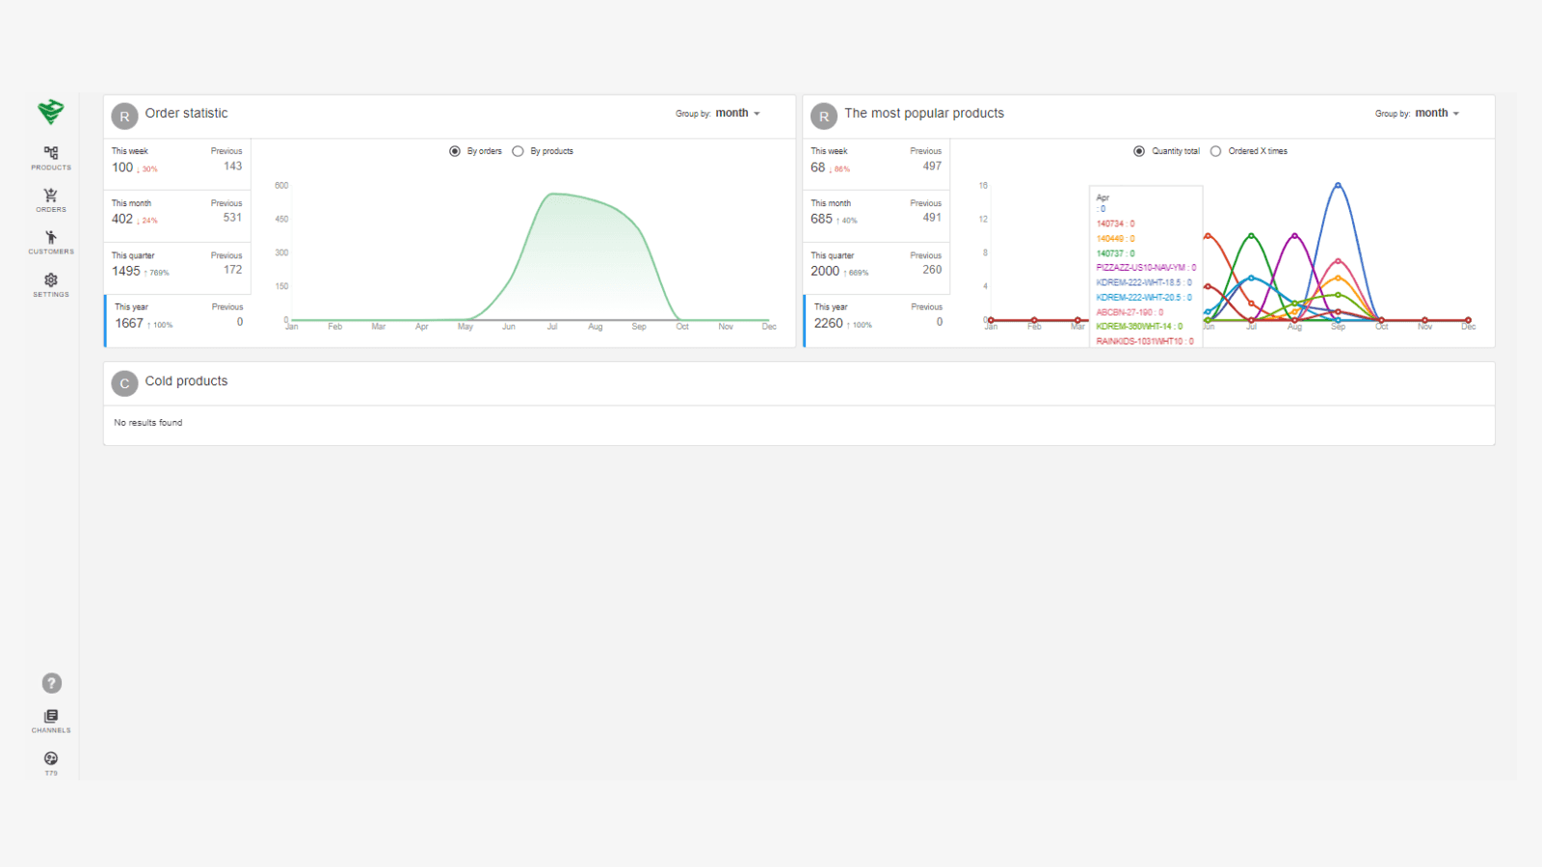Click the help question mark icon
Viewport: 1542px width, 867px height.
52,683
